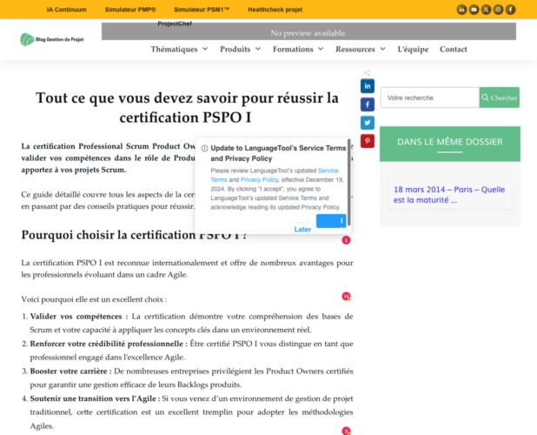This screenshot has height=435, width=537.
Task: Click the blue accept button in the popup
Action: coord(331,221)
